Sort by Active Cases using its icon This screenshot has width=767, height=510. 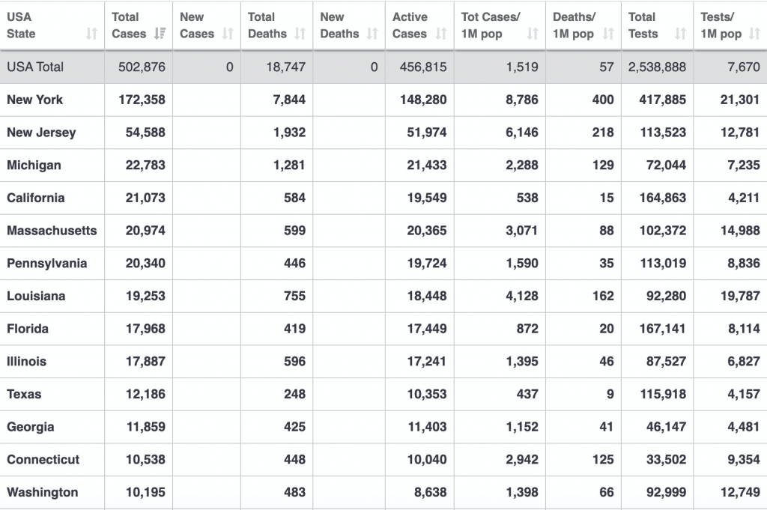click(x=441, y=34)
